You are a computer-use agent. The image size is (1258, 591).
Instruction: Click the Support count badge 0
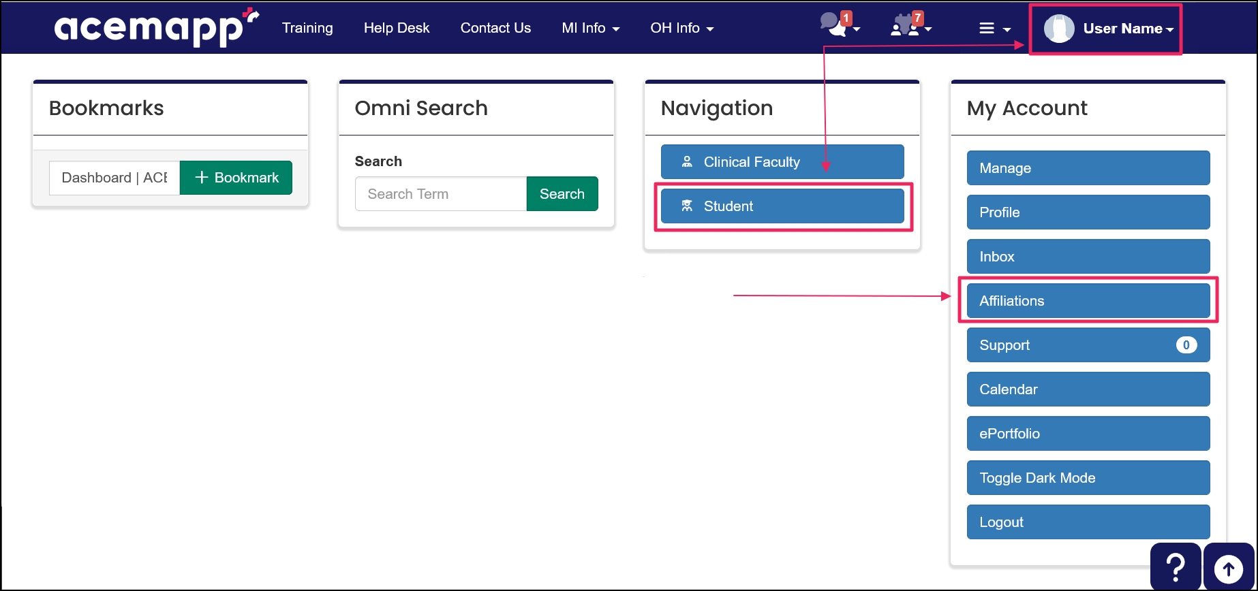click(1186, 345)
